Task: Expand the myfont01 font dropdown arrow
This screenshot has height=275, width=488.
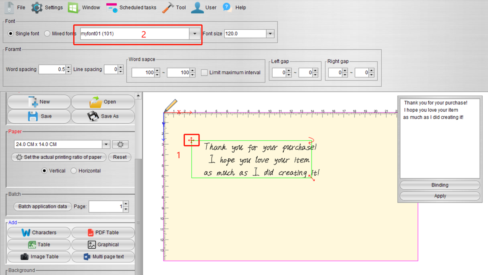Action: [x=194, y=34]
